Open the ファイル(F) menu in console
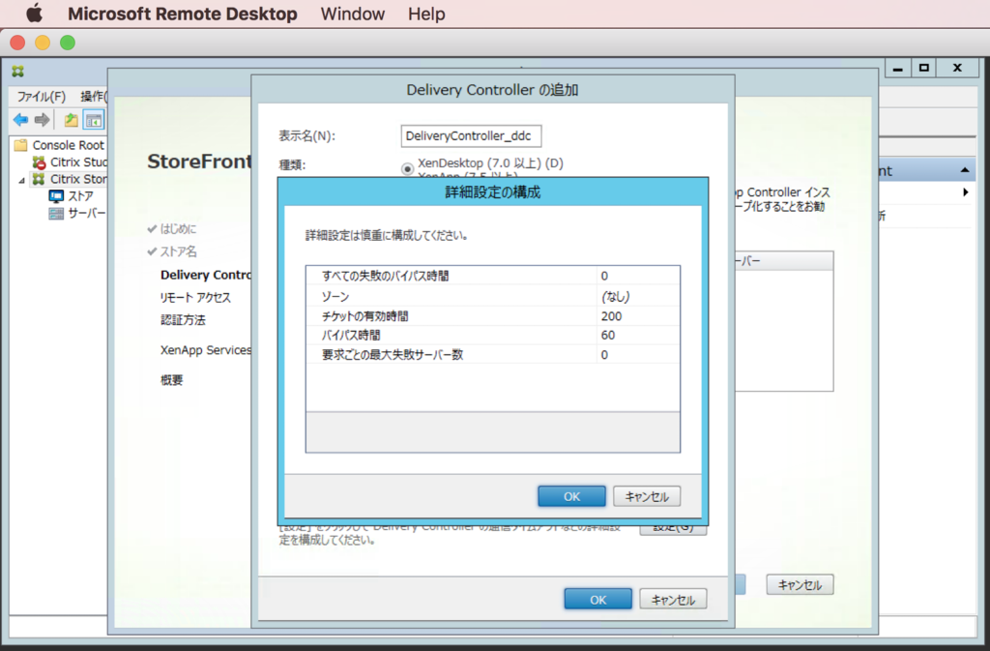The width and height of the screenshot is (990, 651). tap(41, 96)
